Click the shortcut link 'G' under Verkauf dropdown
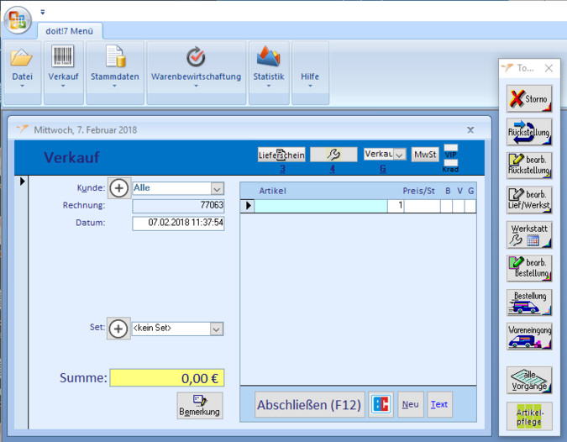The width and height of the screenshot is (567, 442). 383,169
